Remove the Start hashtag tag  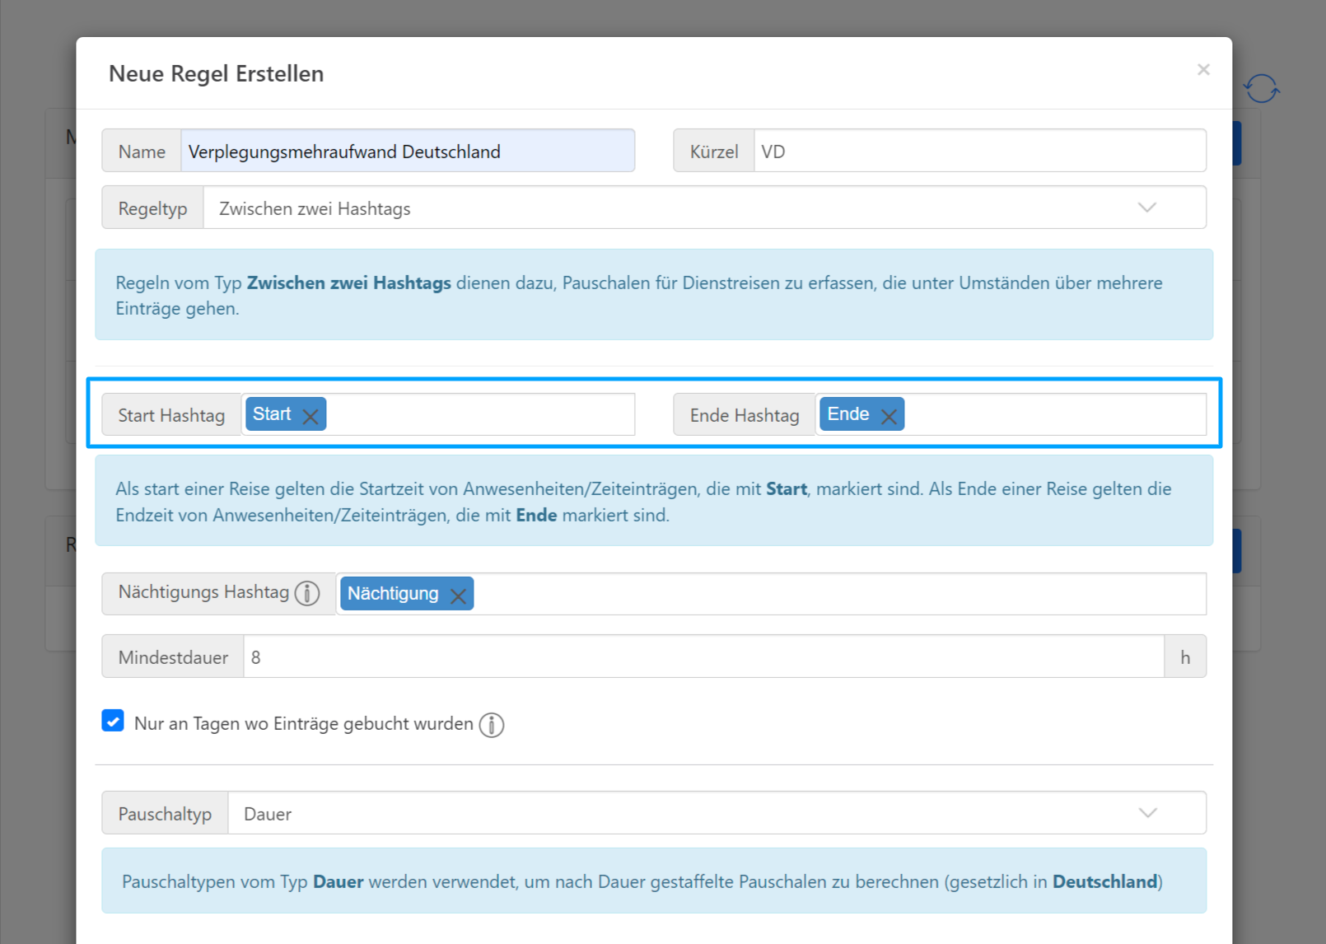point(310,416)
